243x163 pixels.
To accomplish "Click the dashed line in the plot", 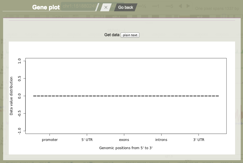I will (126, 96).
